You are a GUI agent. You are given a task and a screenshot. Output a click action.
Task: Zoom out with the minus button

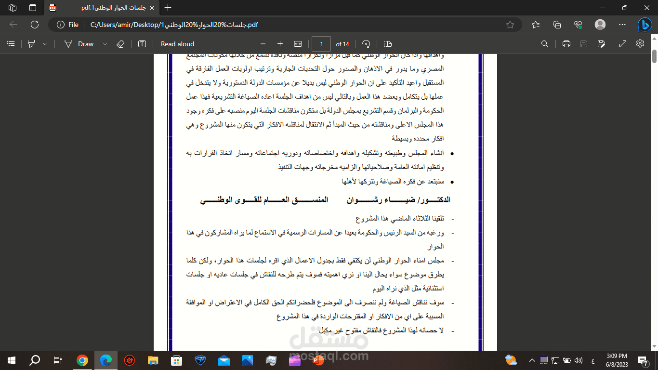(263, 44)
